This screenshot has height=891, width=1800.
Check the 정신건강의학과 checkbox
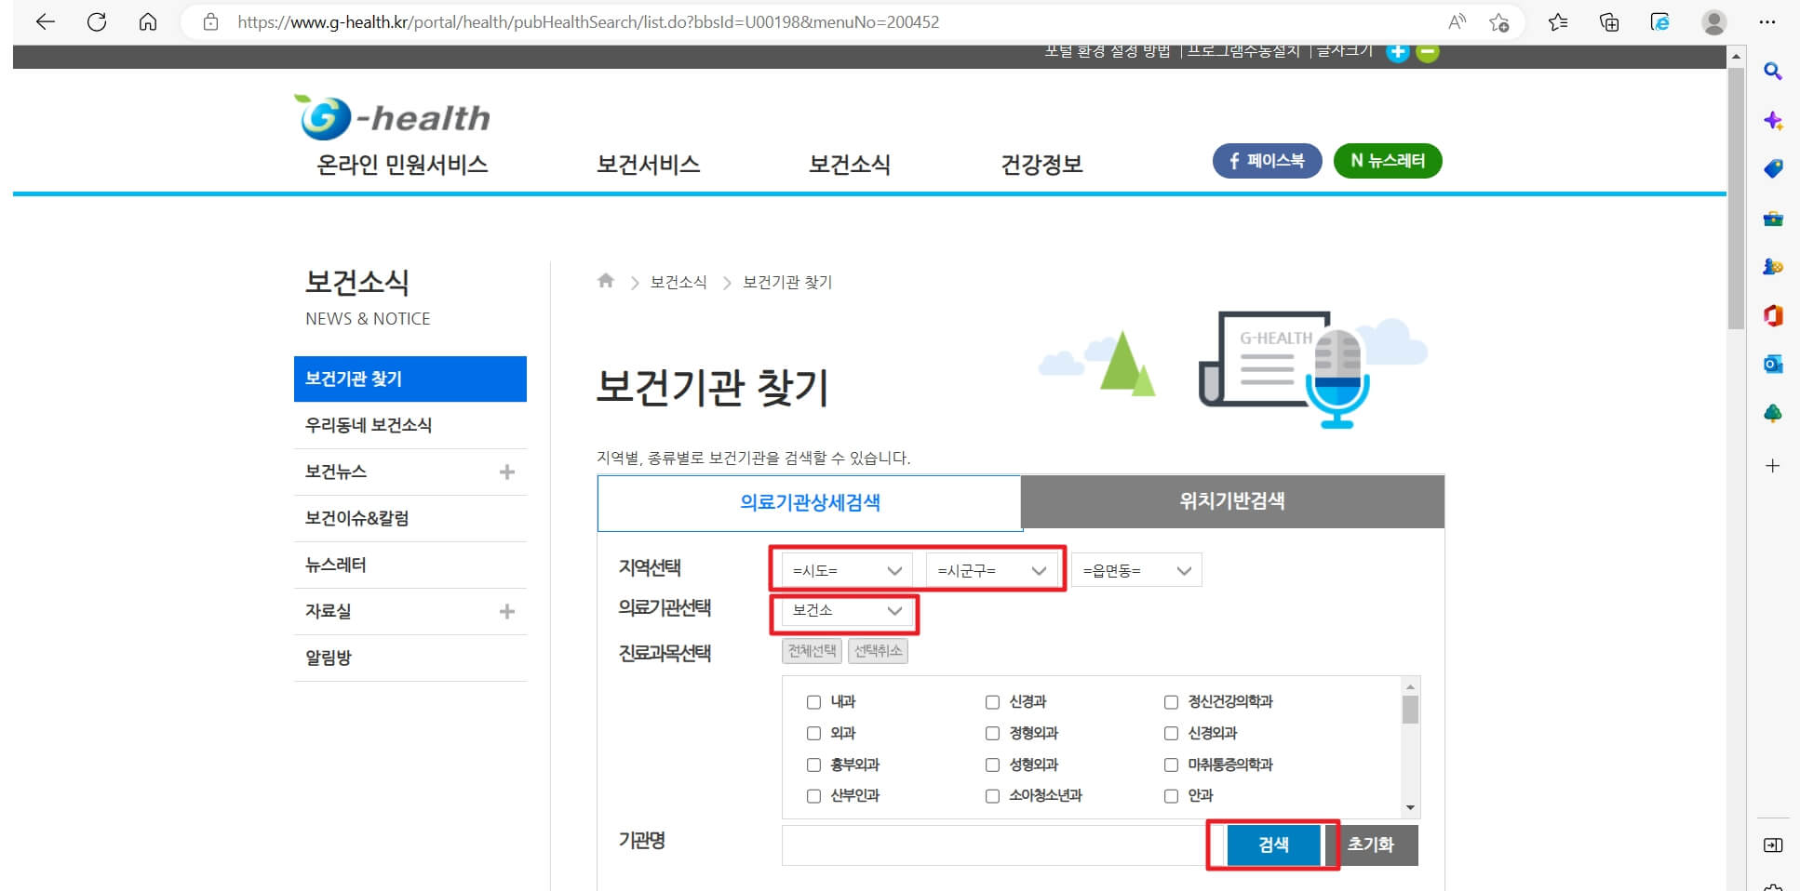1171,702
